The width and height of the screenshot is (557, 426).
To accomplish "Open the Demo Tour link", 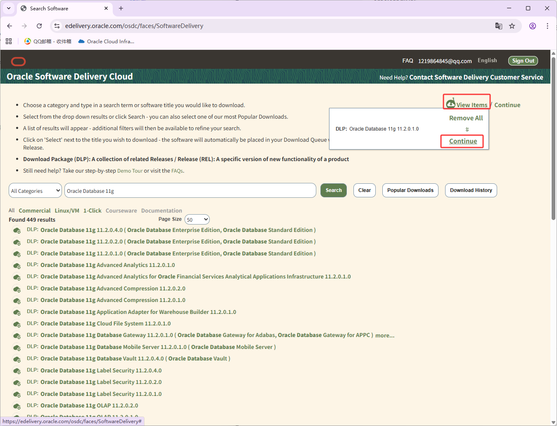I will (x=130, y=171).
